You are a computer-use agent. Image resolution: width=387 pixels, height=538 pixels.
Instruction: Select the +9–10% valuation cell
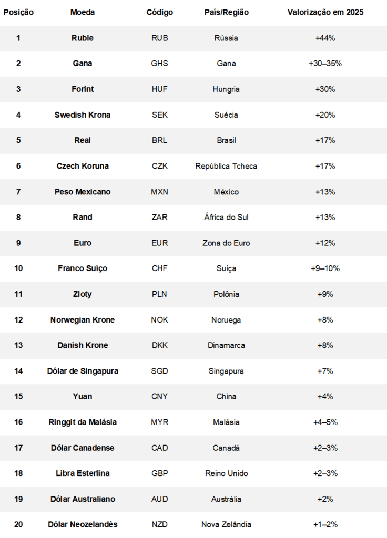click(325, 268)
